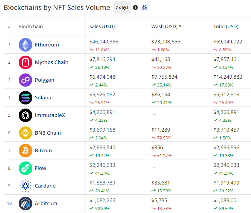Click the ImmutableX logo icon
This screenshot has width=251, height=213.
(x=25, y=115)
